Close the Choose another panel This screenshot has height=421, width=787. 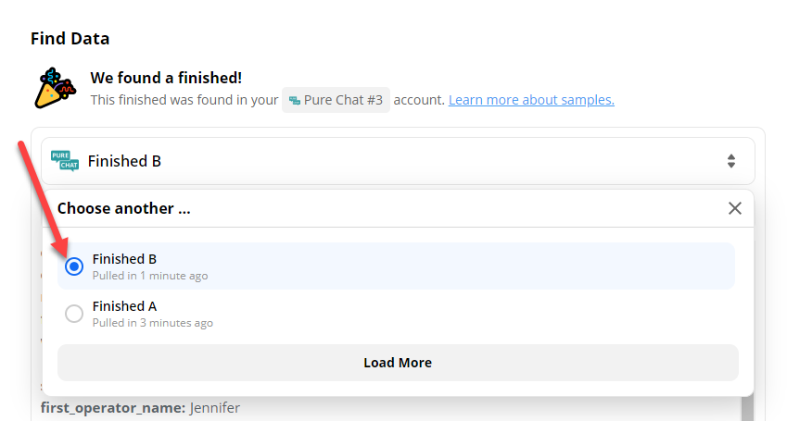click(x=735, y=208)
